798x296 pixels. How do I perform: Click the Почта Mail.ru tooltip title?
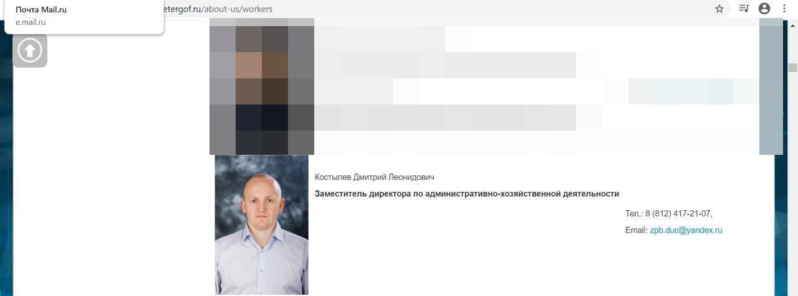coord(41,10)
